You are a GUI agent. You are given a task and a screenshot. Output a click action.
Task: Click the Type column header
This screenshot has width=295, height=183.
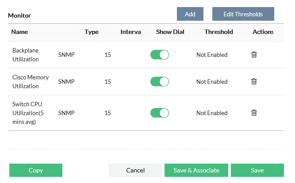tap(92, 32)
